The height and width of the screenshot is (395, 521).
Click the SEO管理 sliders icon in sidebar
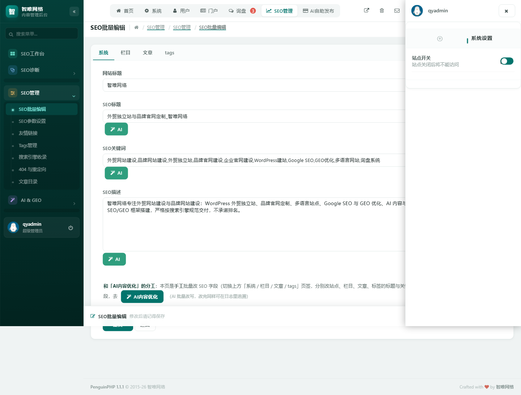[x=13, y=93]
